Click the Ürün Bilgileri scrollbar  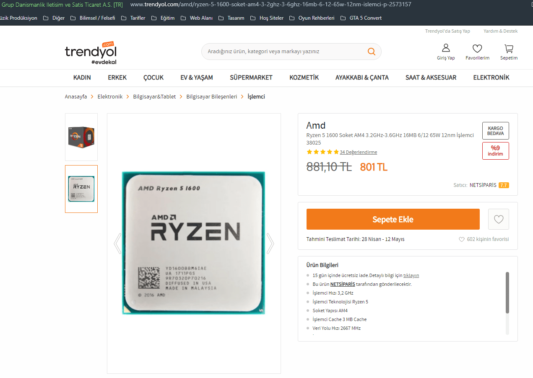coord(507,293)
